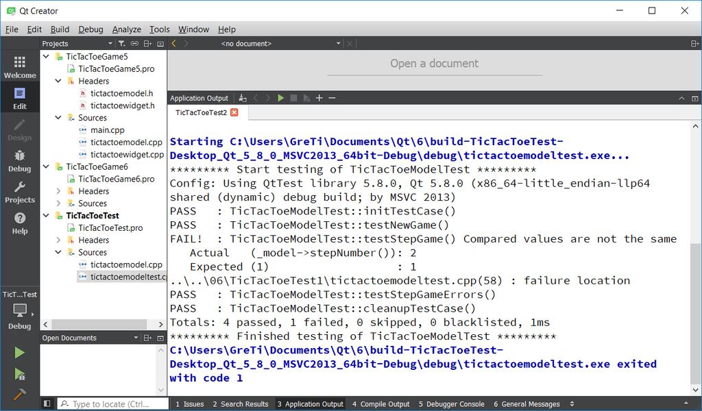Viewport: 702px width, 411px height.
Task: Go back in navigation history
Action: click(x=174, y=43)
